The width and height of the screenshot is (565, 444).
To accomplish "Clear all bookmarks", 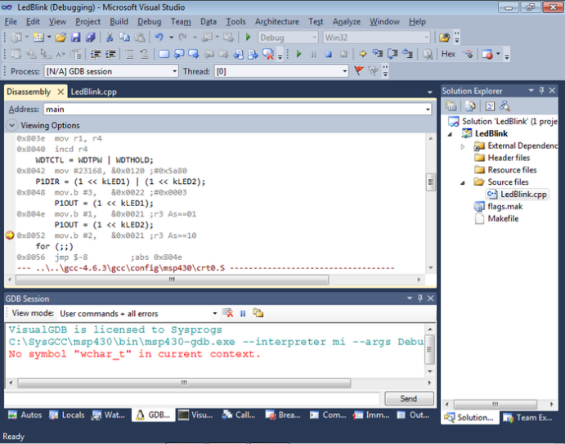I will point(268,54).
